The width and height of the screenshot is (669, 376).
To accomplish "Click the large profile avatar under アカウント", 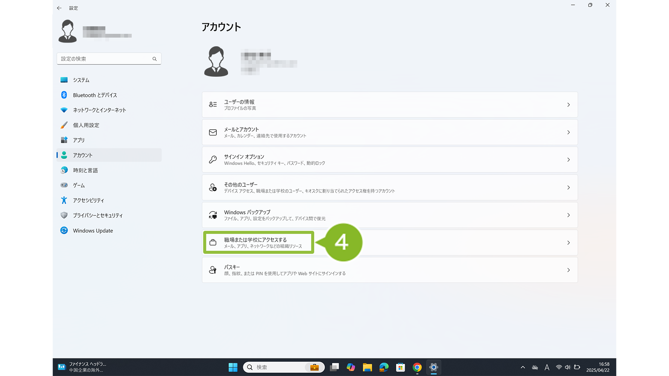I will [x=216, y=62].
